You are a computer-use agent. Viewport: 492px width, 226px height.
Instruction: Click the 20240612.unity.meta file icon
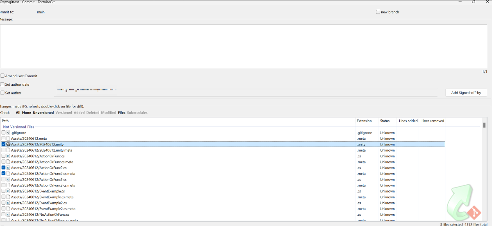(x=8, y=150)
